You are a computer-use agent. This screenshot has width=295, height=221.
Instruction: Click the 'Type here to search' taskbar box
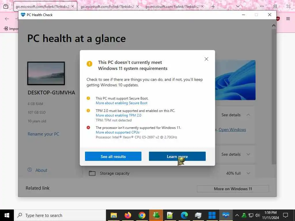coord(60,215)
